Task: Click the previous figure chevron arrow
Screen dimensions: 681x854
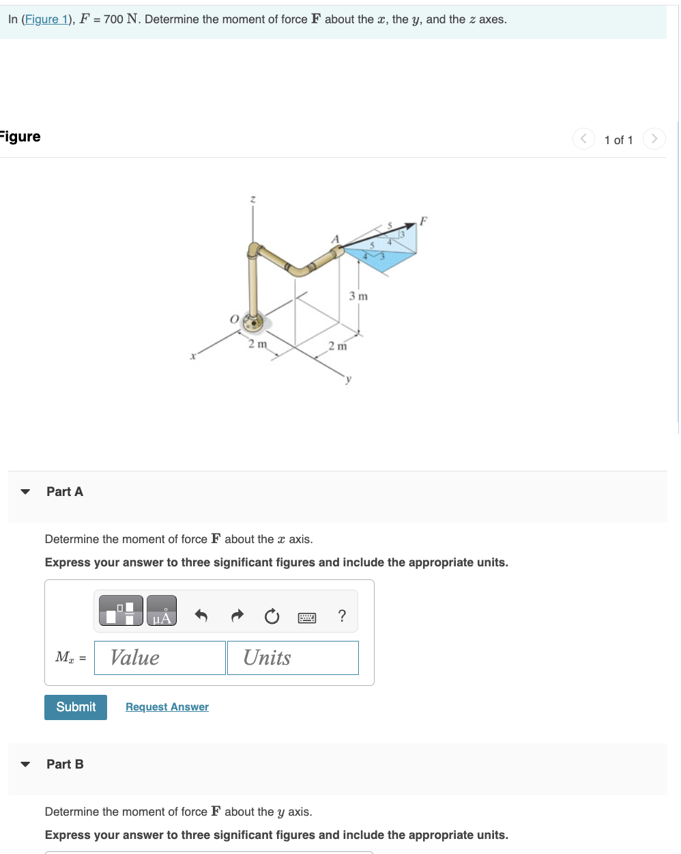Action: [583, 139]
